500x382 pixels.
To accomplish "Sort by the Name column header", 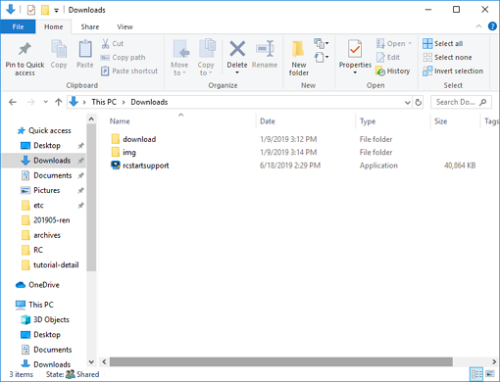I will 120,121.
